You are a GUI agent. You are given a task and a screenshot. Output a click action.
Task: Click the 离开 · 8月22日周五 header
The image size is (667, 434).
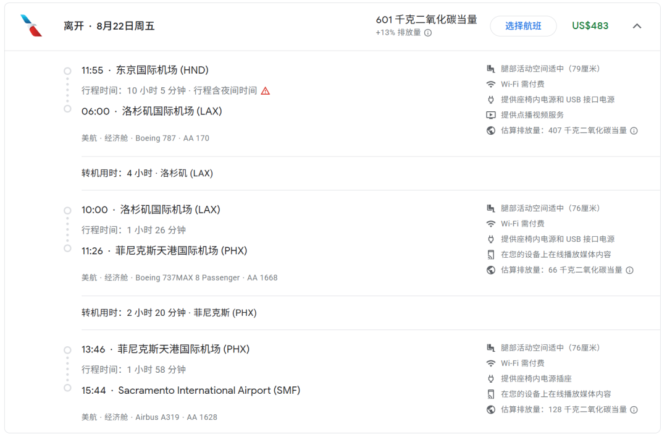(109, 26)
